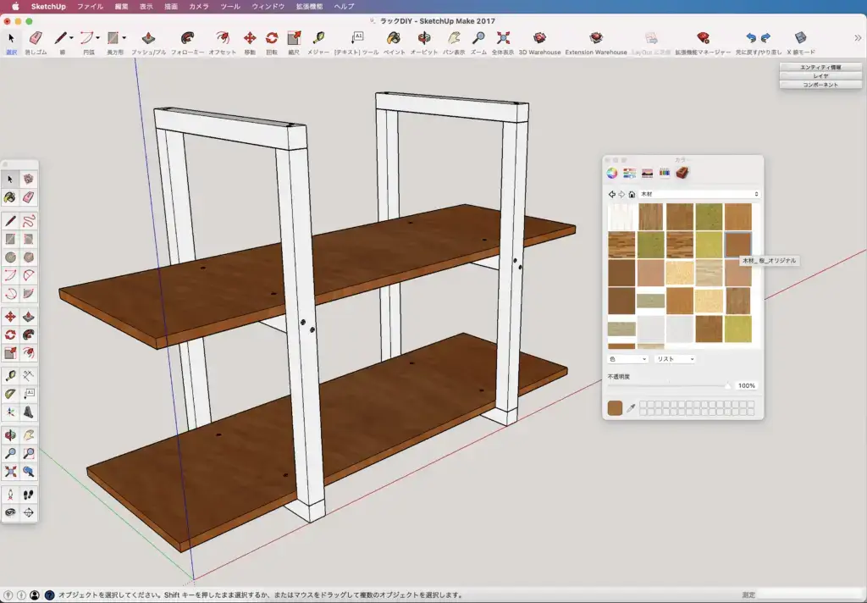Pick the Protractor tool in side palette
Viewport: 867px width, 603px height.
(x=10, y=394)
